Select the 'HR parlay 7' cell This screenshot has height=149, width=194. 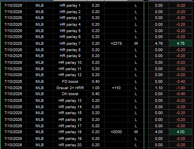pyautogui.click(x=70, y=44)
